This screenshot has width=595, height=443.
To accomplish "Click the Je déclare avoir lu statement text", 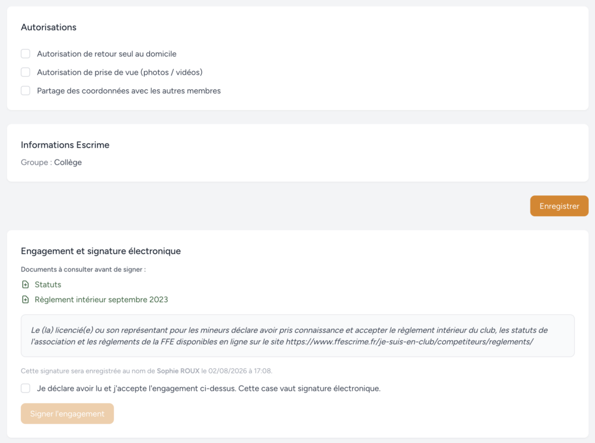I will click(209, 388).
